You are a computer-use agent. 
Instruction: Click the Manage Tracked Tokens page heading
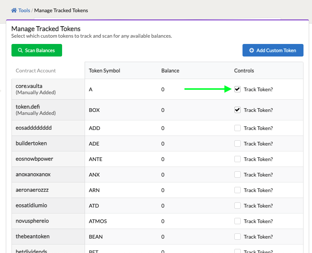46,29
